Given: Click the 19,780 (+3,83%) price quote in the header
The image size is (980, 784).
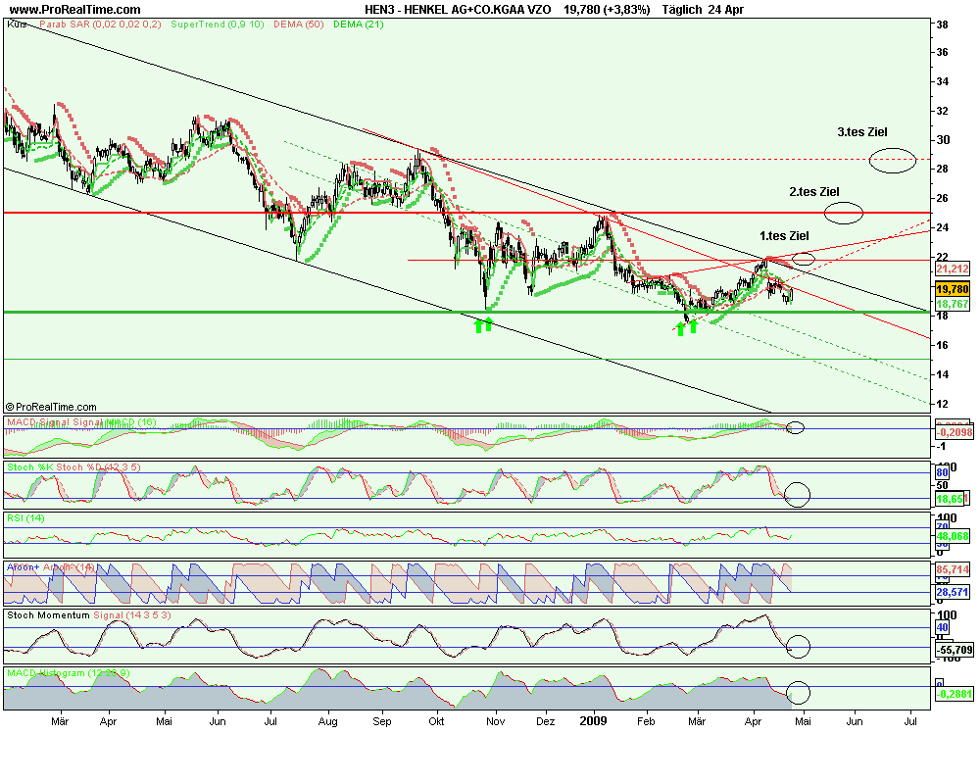Looking at the screenshot, I should pyautogui.click(x=607, y=10).
